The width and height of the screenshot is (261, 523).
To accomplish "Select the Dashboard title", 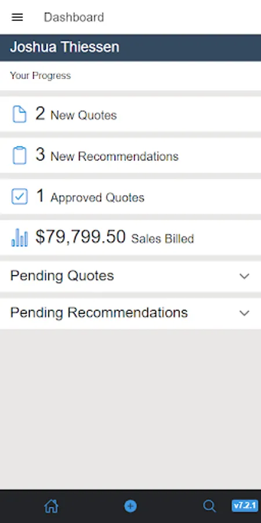I will click(74, 17).
